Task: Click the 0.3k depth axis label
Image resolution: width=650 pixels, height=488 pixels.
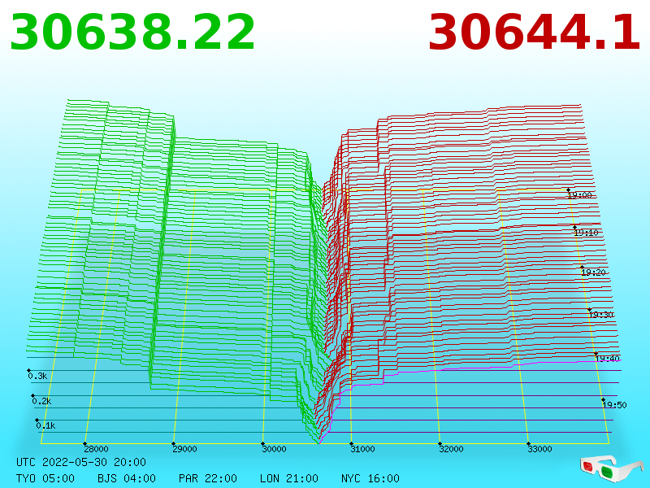Action: [37, 376]
